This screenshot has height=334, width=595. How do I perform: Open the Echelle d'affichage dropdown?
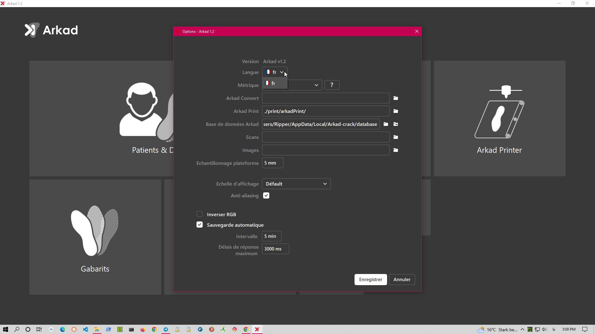pyautogui.click(x=296, y=184)
